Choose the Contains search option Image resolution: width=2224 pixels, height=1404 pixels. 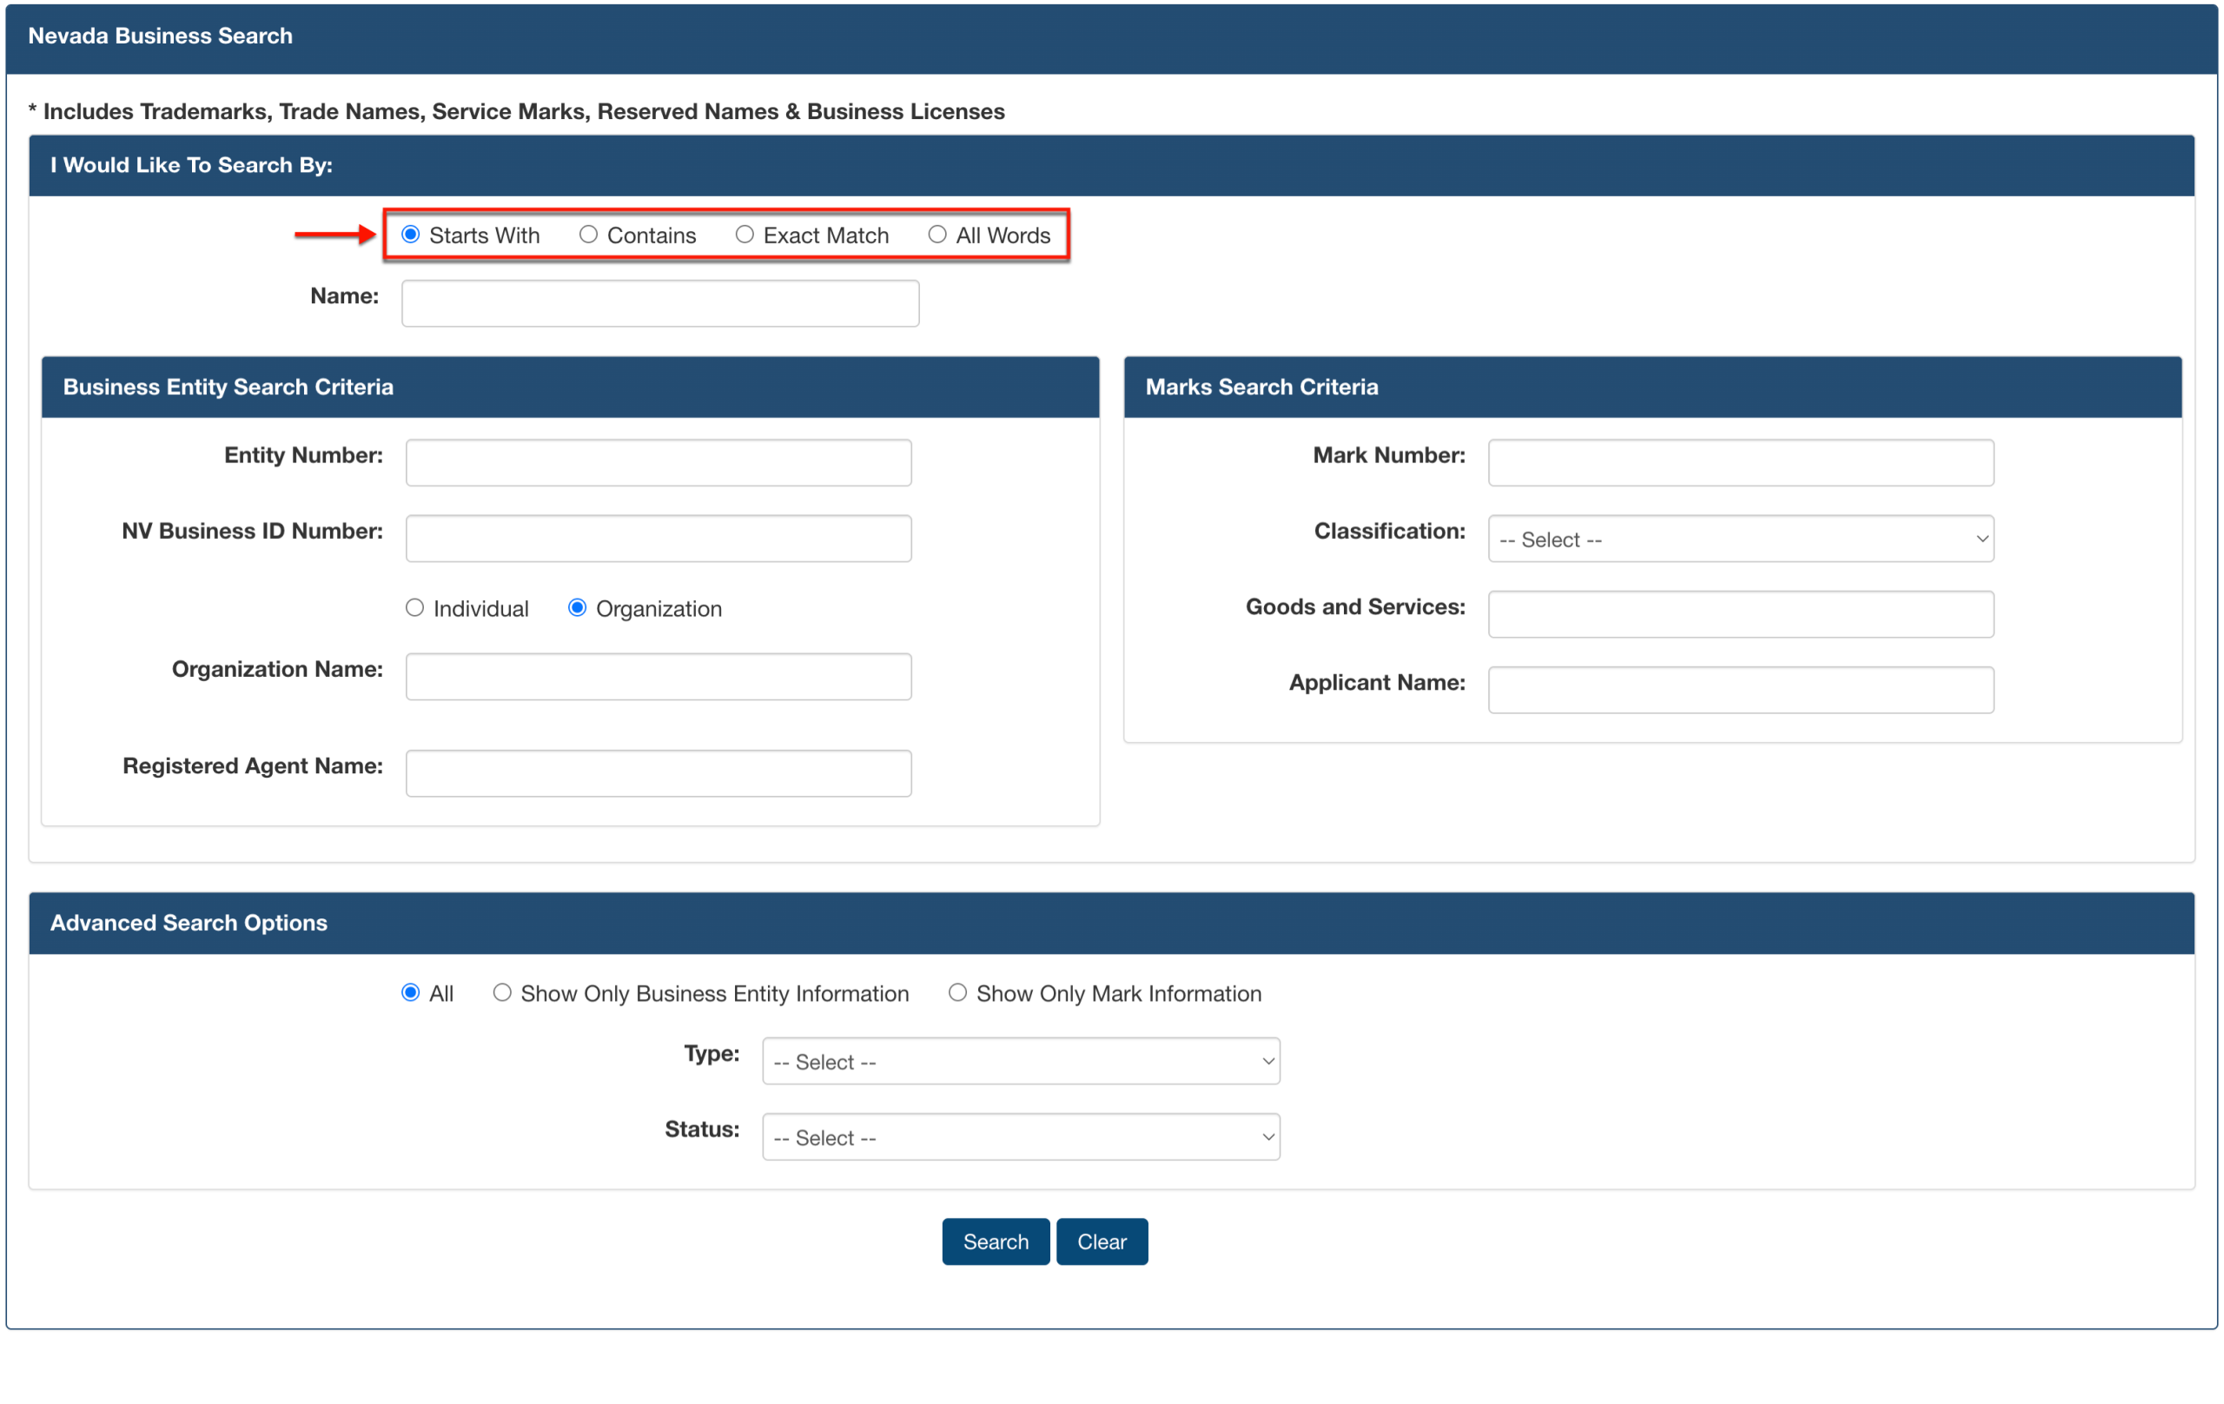(588, 235)
